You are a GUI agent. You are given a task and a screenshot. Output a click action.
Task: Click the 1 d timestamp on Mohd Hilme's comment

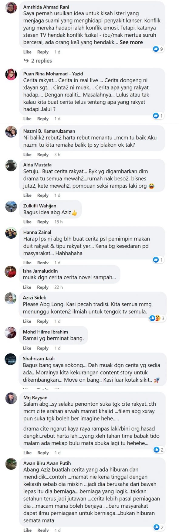pos(57,348)
